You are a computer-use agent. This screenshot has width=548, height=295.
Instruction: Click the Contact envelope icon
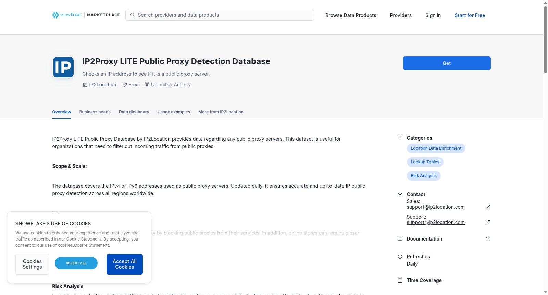click(x=400, y=194)
